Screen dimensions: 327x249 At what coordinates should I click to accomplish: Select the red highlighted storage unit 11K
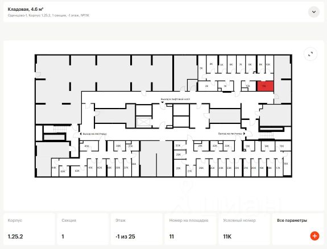tap(265, 86)
